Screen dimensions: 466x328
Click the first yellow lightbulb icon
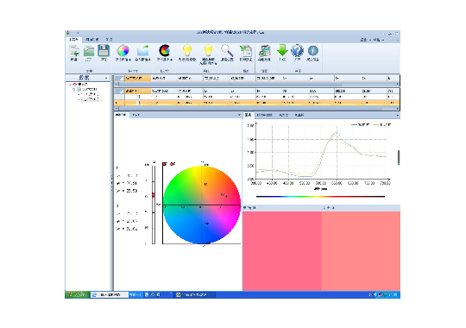pos(187,50)
